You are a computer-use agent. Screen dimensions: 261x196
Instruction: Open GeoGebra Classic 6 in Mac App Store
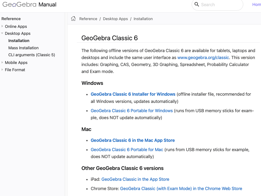[133, 140]
